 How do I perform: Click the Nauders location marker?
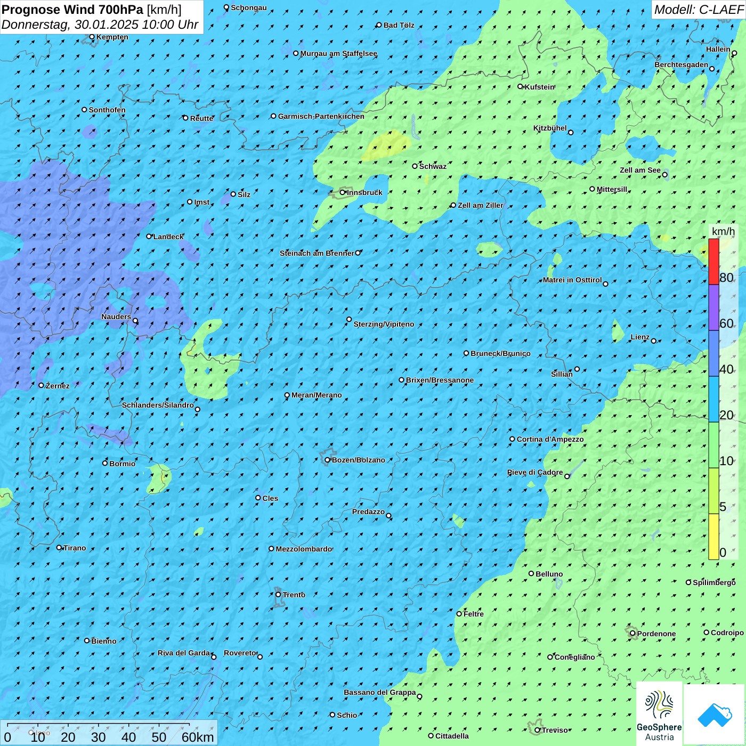(x=135, y=321)
